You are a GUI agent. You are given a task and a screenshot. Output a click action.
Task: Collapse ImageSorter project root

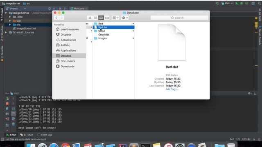[6, 13]
